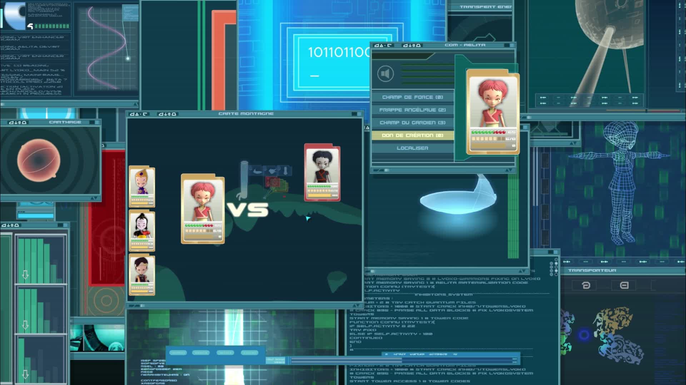Click the top down-arrow in the bar chart panel
This screenshot has width=686, height=385.
(25, 275)
